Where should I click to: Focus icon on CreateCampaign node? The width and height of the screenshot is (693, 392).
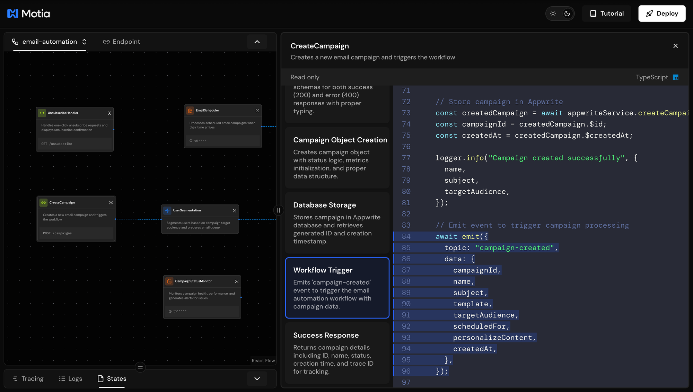click(x=111, y=202)
